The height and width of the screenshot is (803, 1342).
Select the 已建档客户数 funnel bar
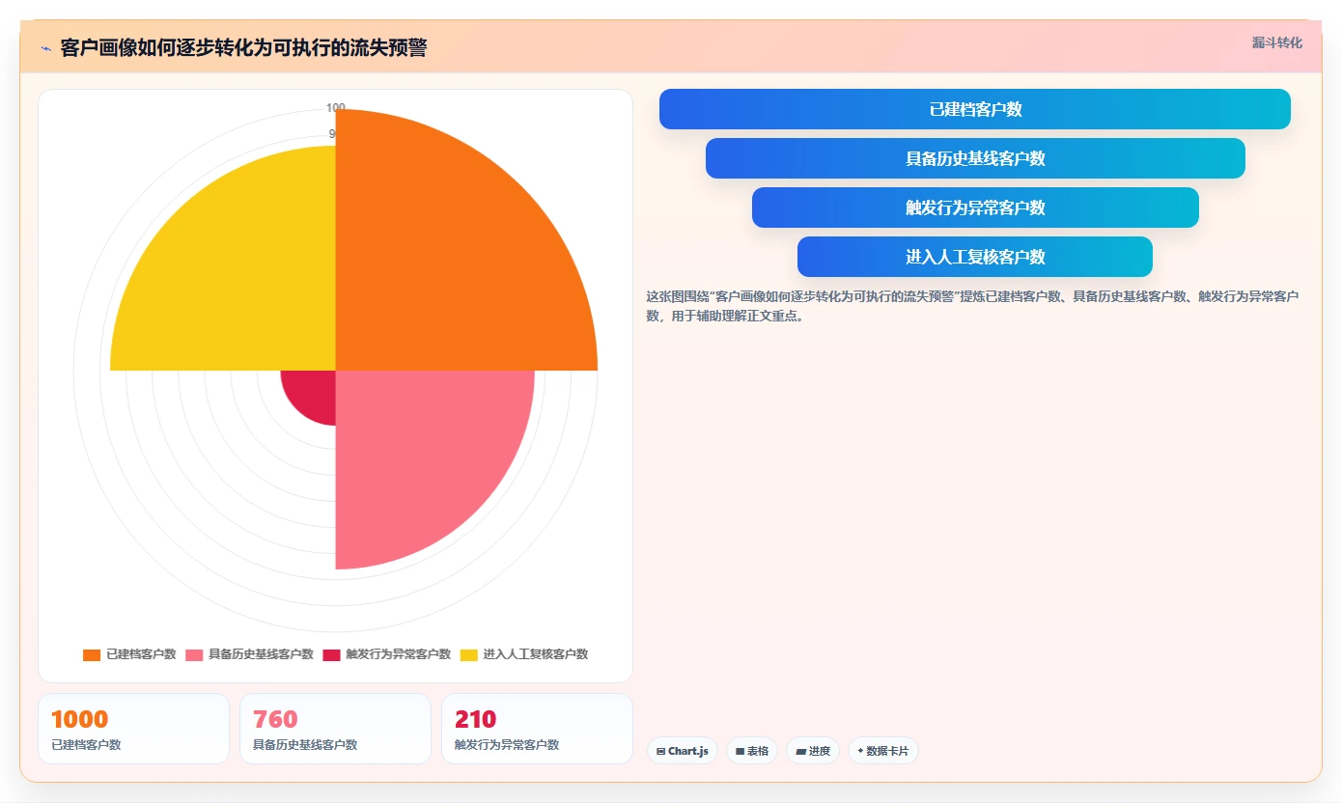tap(975, 109)
